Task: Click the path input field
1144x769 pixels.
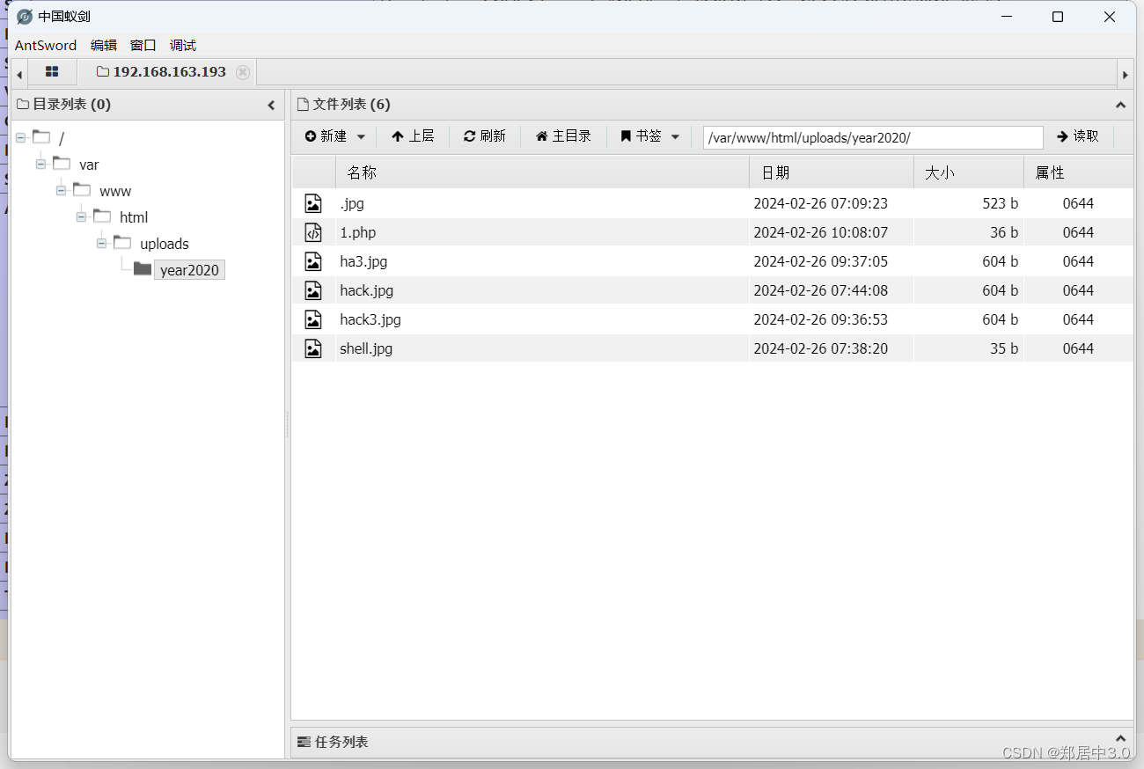Action: (873, 137)
